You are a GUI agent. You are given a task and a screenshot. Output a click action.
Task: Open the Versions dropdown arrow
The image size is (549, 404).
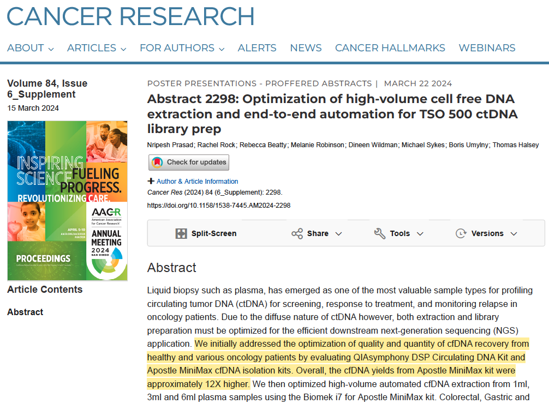point(514,234)
